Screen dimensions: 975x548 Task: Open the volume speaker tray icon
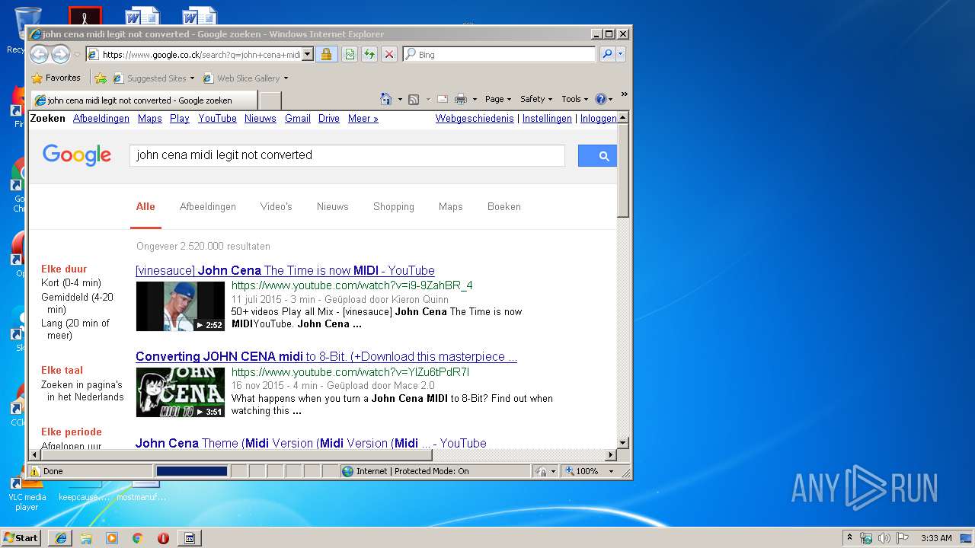pos(884,538)
